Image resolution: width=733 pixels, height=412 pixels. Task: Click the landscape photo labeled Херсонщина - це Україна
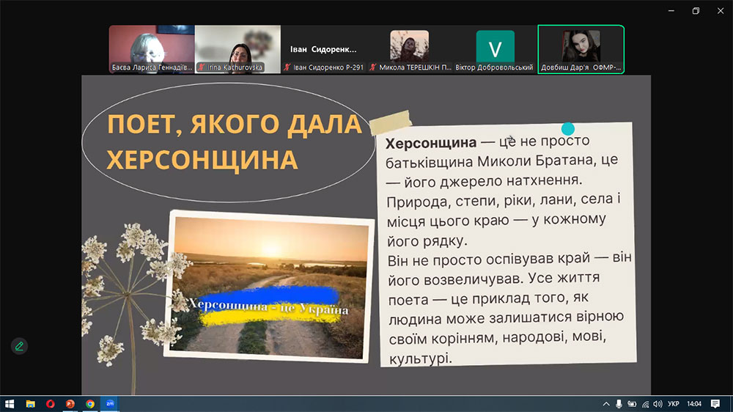270,286
